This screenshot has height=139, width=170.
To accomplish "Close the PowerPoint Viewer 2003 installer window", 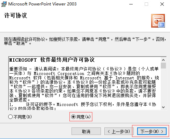I will pos(162,4).
